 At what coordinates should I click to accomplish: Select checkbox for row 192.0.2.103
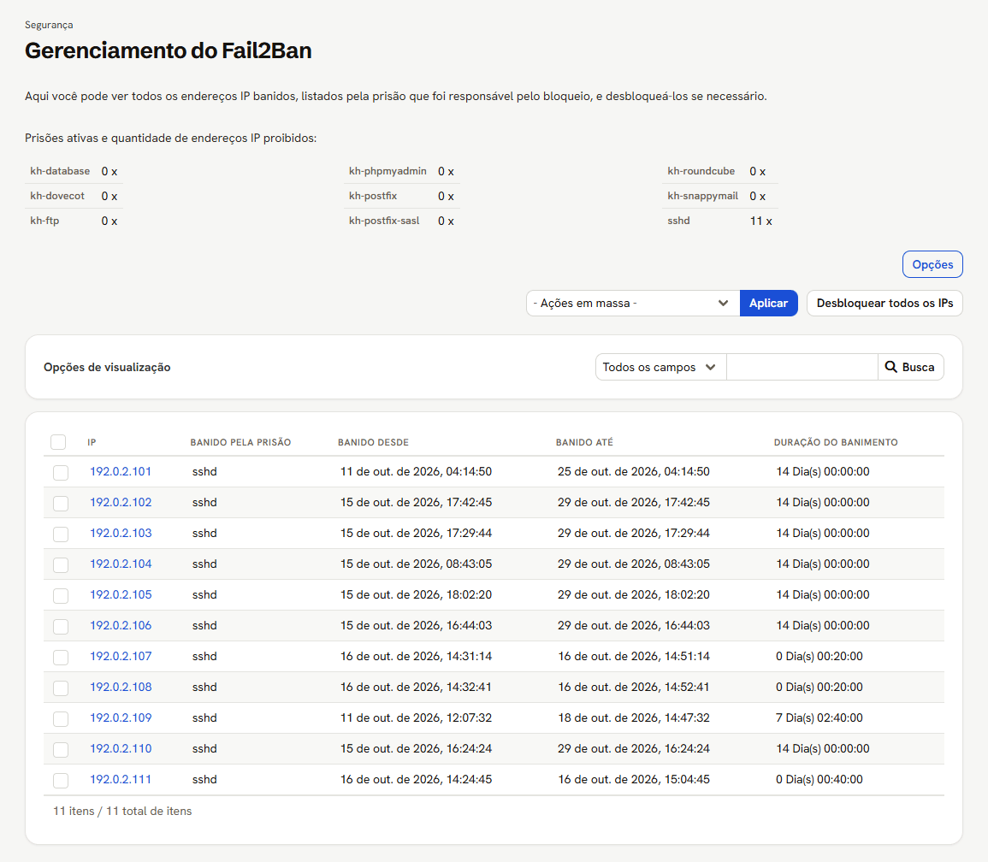[61, 534]
